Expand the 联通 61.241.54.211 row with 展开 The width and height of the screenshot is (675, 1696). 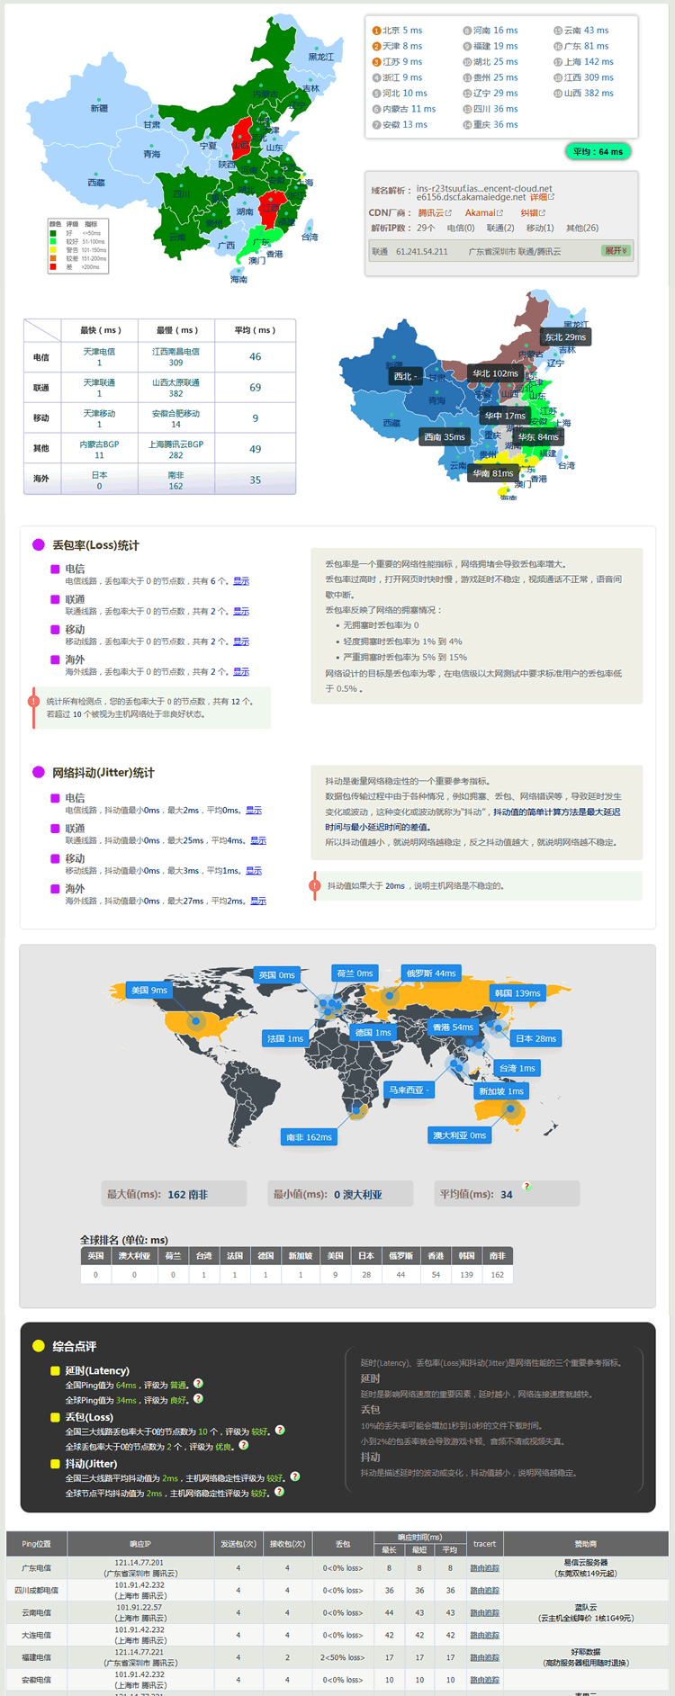(x=616, y=251)
